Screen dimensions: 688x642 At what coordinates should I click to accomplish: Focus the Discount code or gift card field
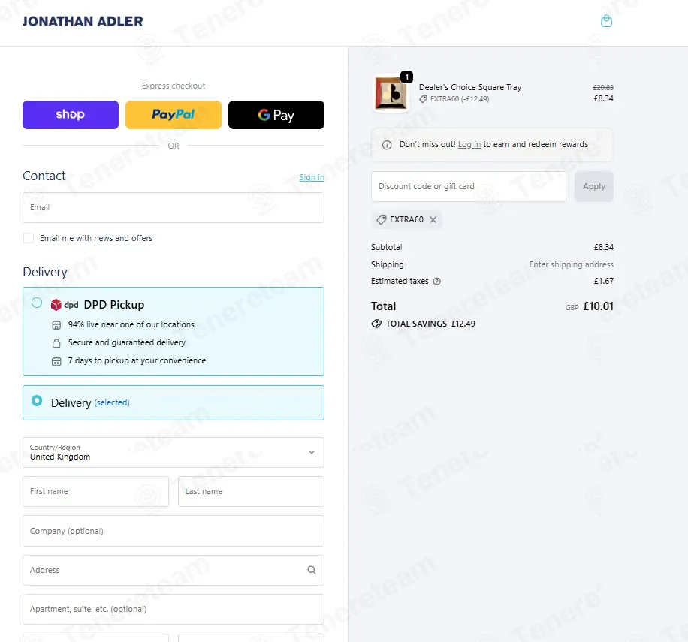click(x=469, y=186)
